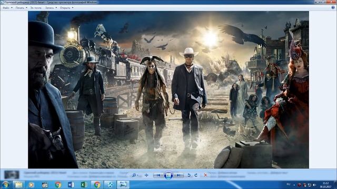The height and width of the screenshot is (189, 337).
Task: Expand the zoom magnifier dropdown arrow
Action: click(x=138, y=175)
